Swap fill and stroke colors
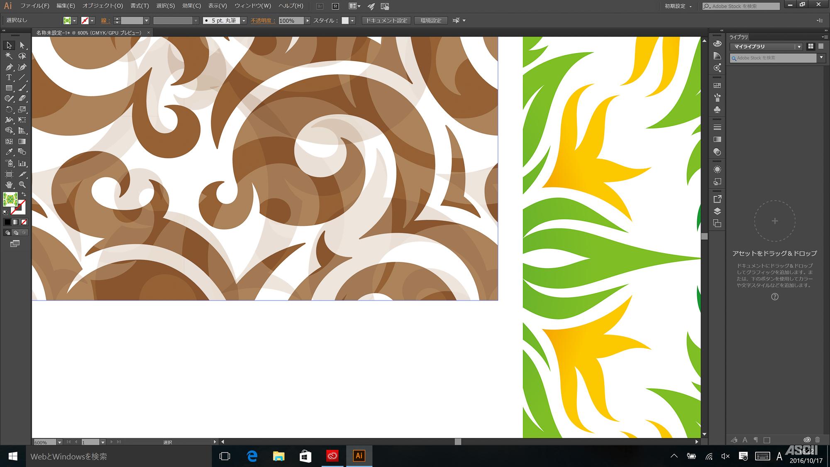 click(x=24, y=194)
